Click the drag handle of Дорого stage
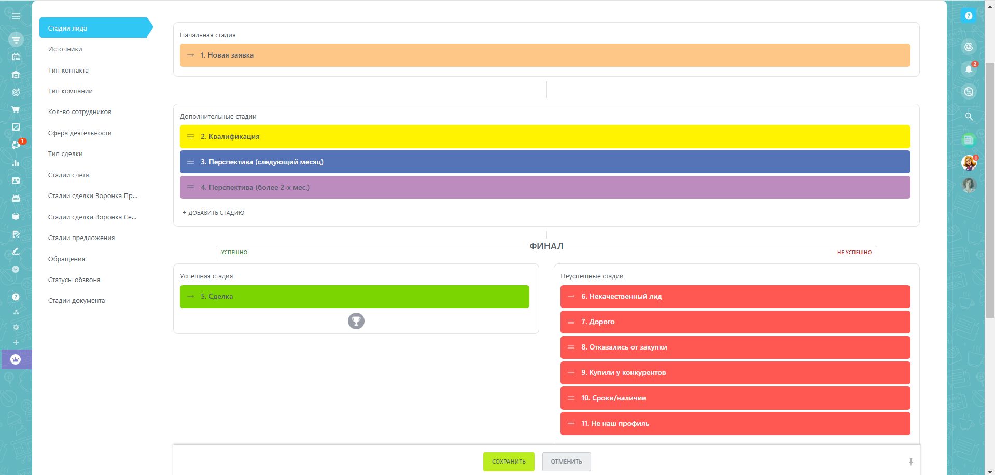Image resolution: width=995 pixels, height=475 pixels. (571, 322)
